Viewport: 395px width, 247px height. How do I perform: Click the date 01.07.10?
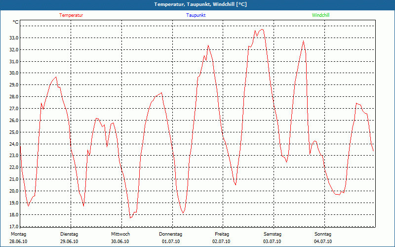click(171, 242)
